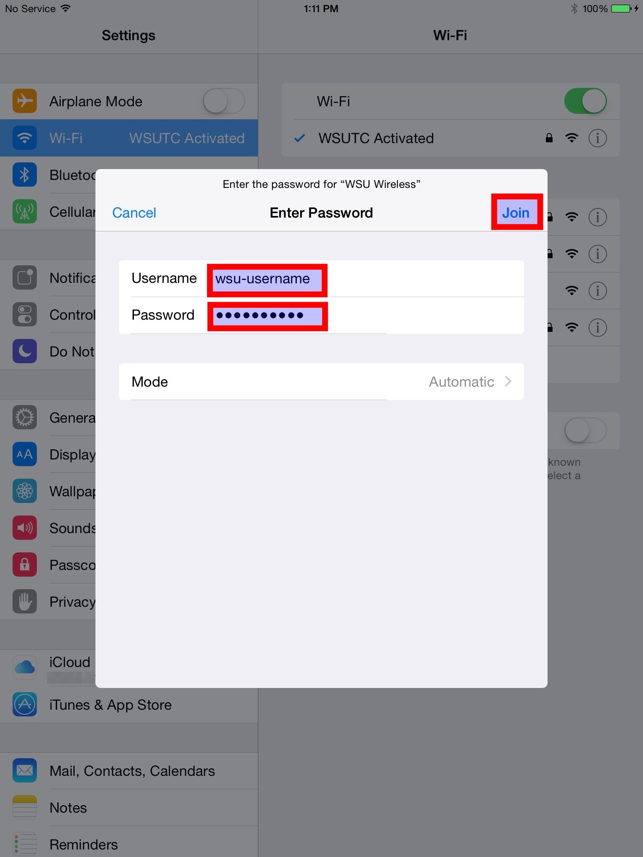The width and height of the screenshot is (643, 857).
Task: Open the Mode row options
Action: (x=321, y=382)
